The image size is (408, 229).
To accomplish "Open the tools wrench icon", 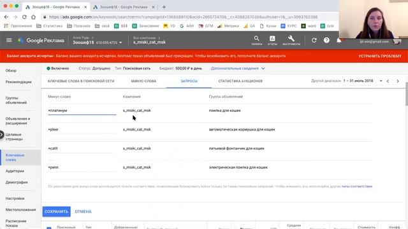I will click(291, 40).
